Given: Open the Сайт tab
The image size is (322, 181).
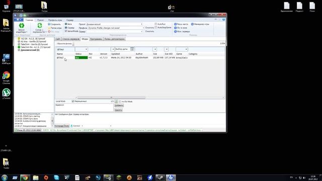Looking at the screenshot, I should tap(58, 39).
